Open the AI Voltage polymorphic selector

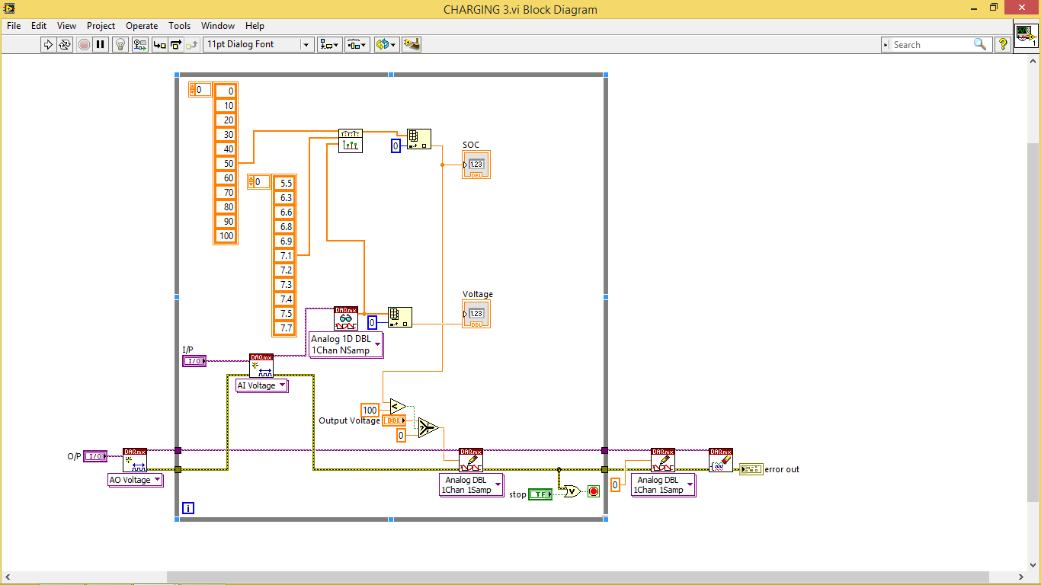coord(262,385)
